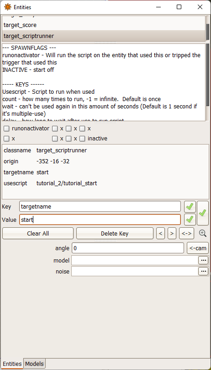Image resolution: width=211 pixels, height=370 pixels.
Task: Maximize the Entities window
Action: pyautogui.click(x=179, y=7)
